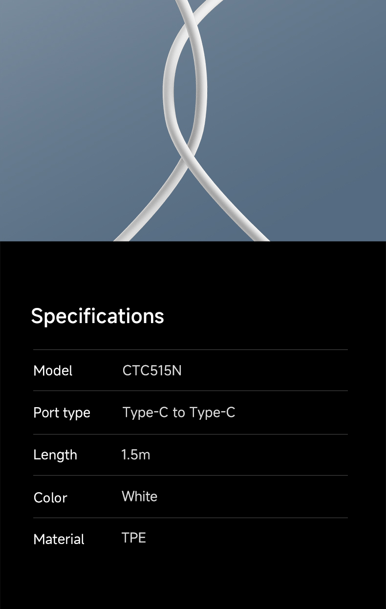
Task: Click the Length label
Action: click(55, 455)
